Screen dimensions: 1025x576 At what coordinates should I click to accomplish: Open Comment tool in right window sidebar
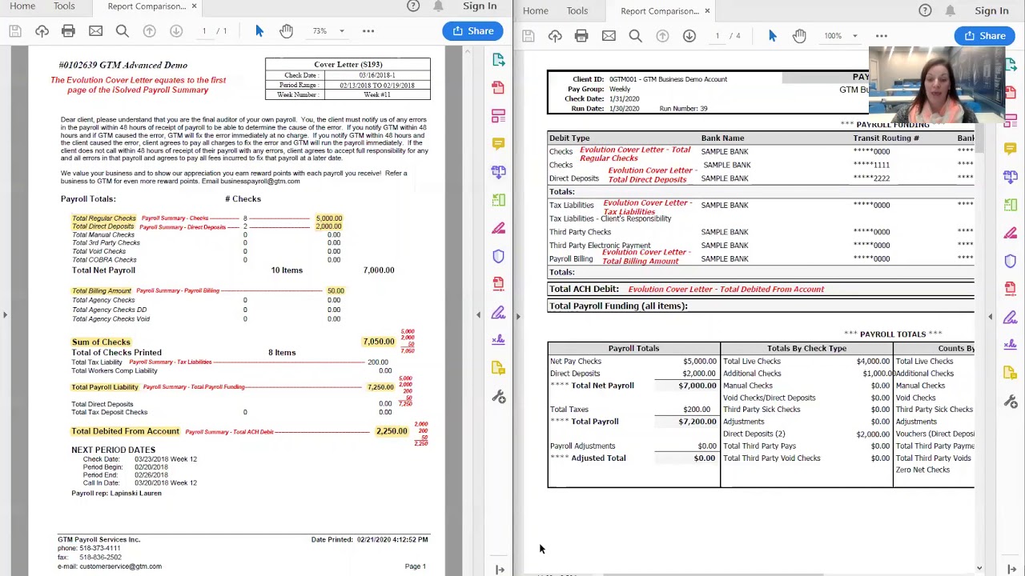click(x=1011, y=149)
